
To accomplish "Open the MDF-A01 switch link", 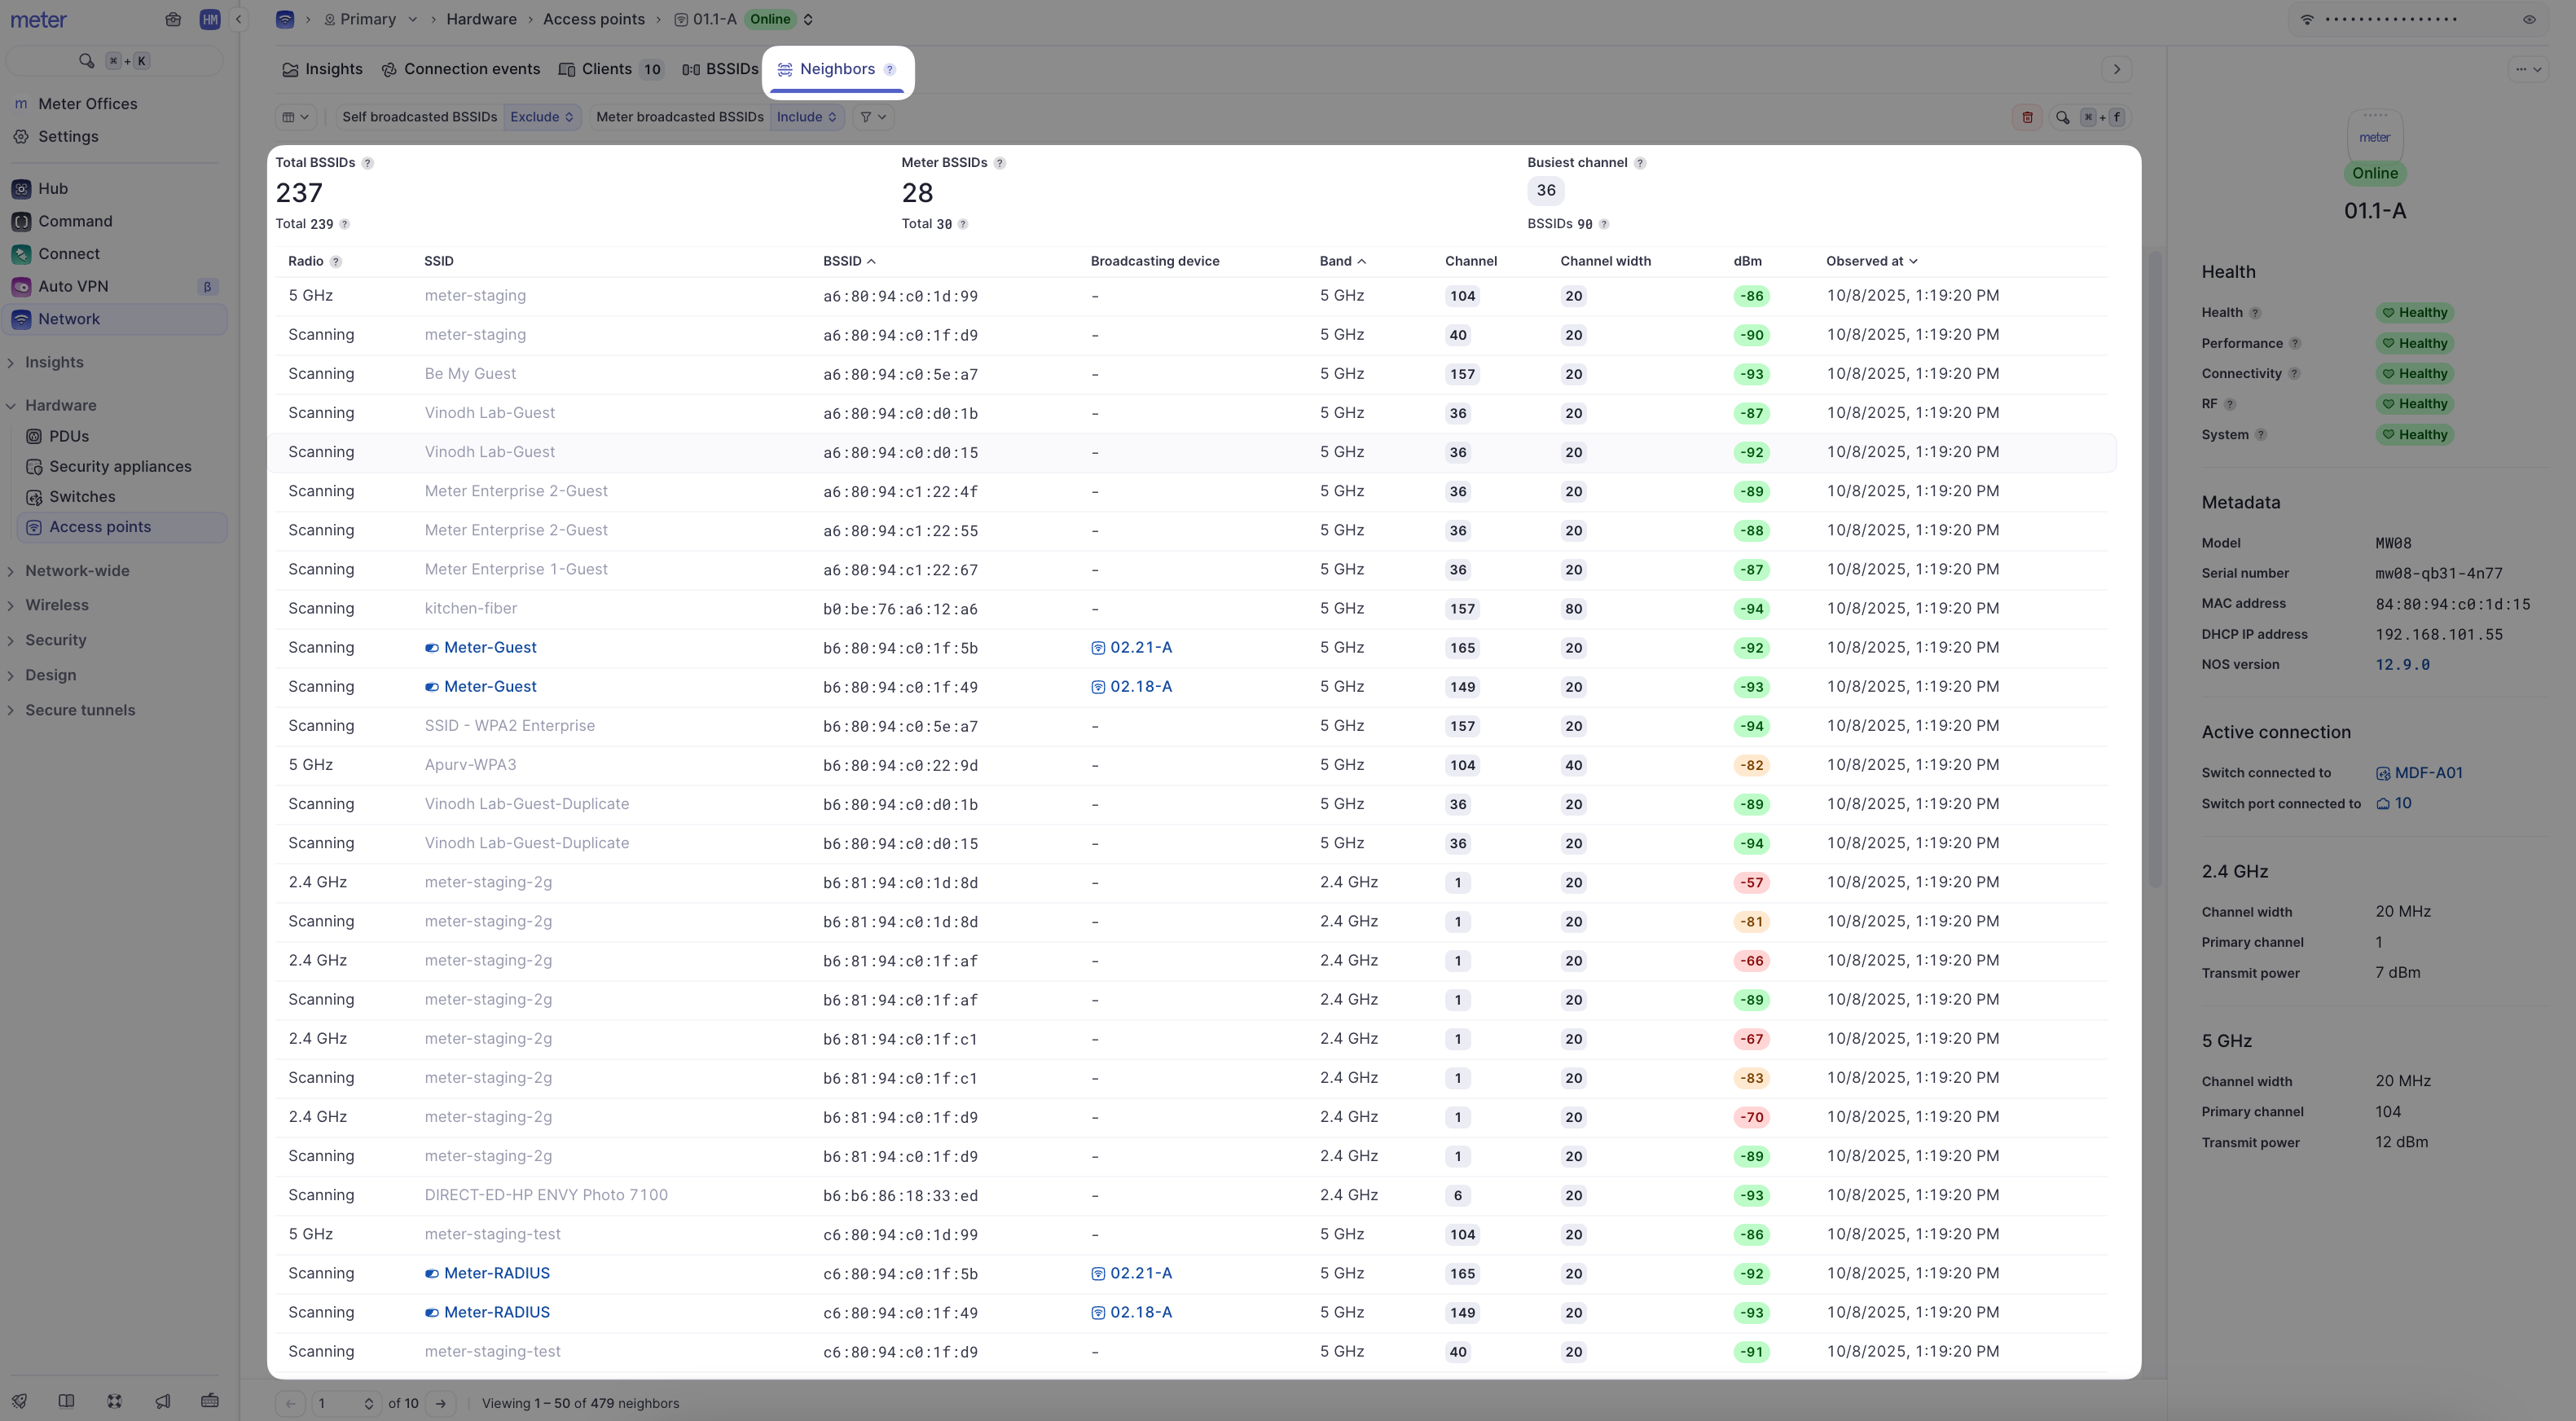I will [2429, 772].
